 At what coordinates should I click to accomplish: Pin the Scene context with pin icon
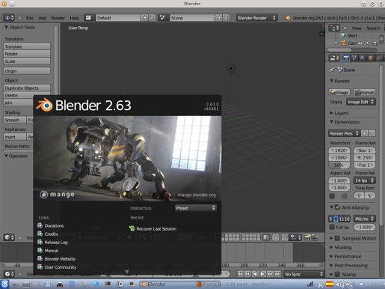332,70
